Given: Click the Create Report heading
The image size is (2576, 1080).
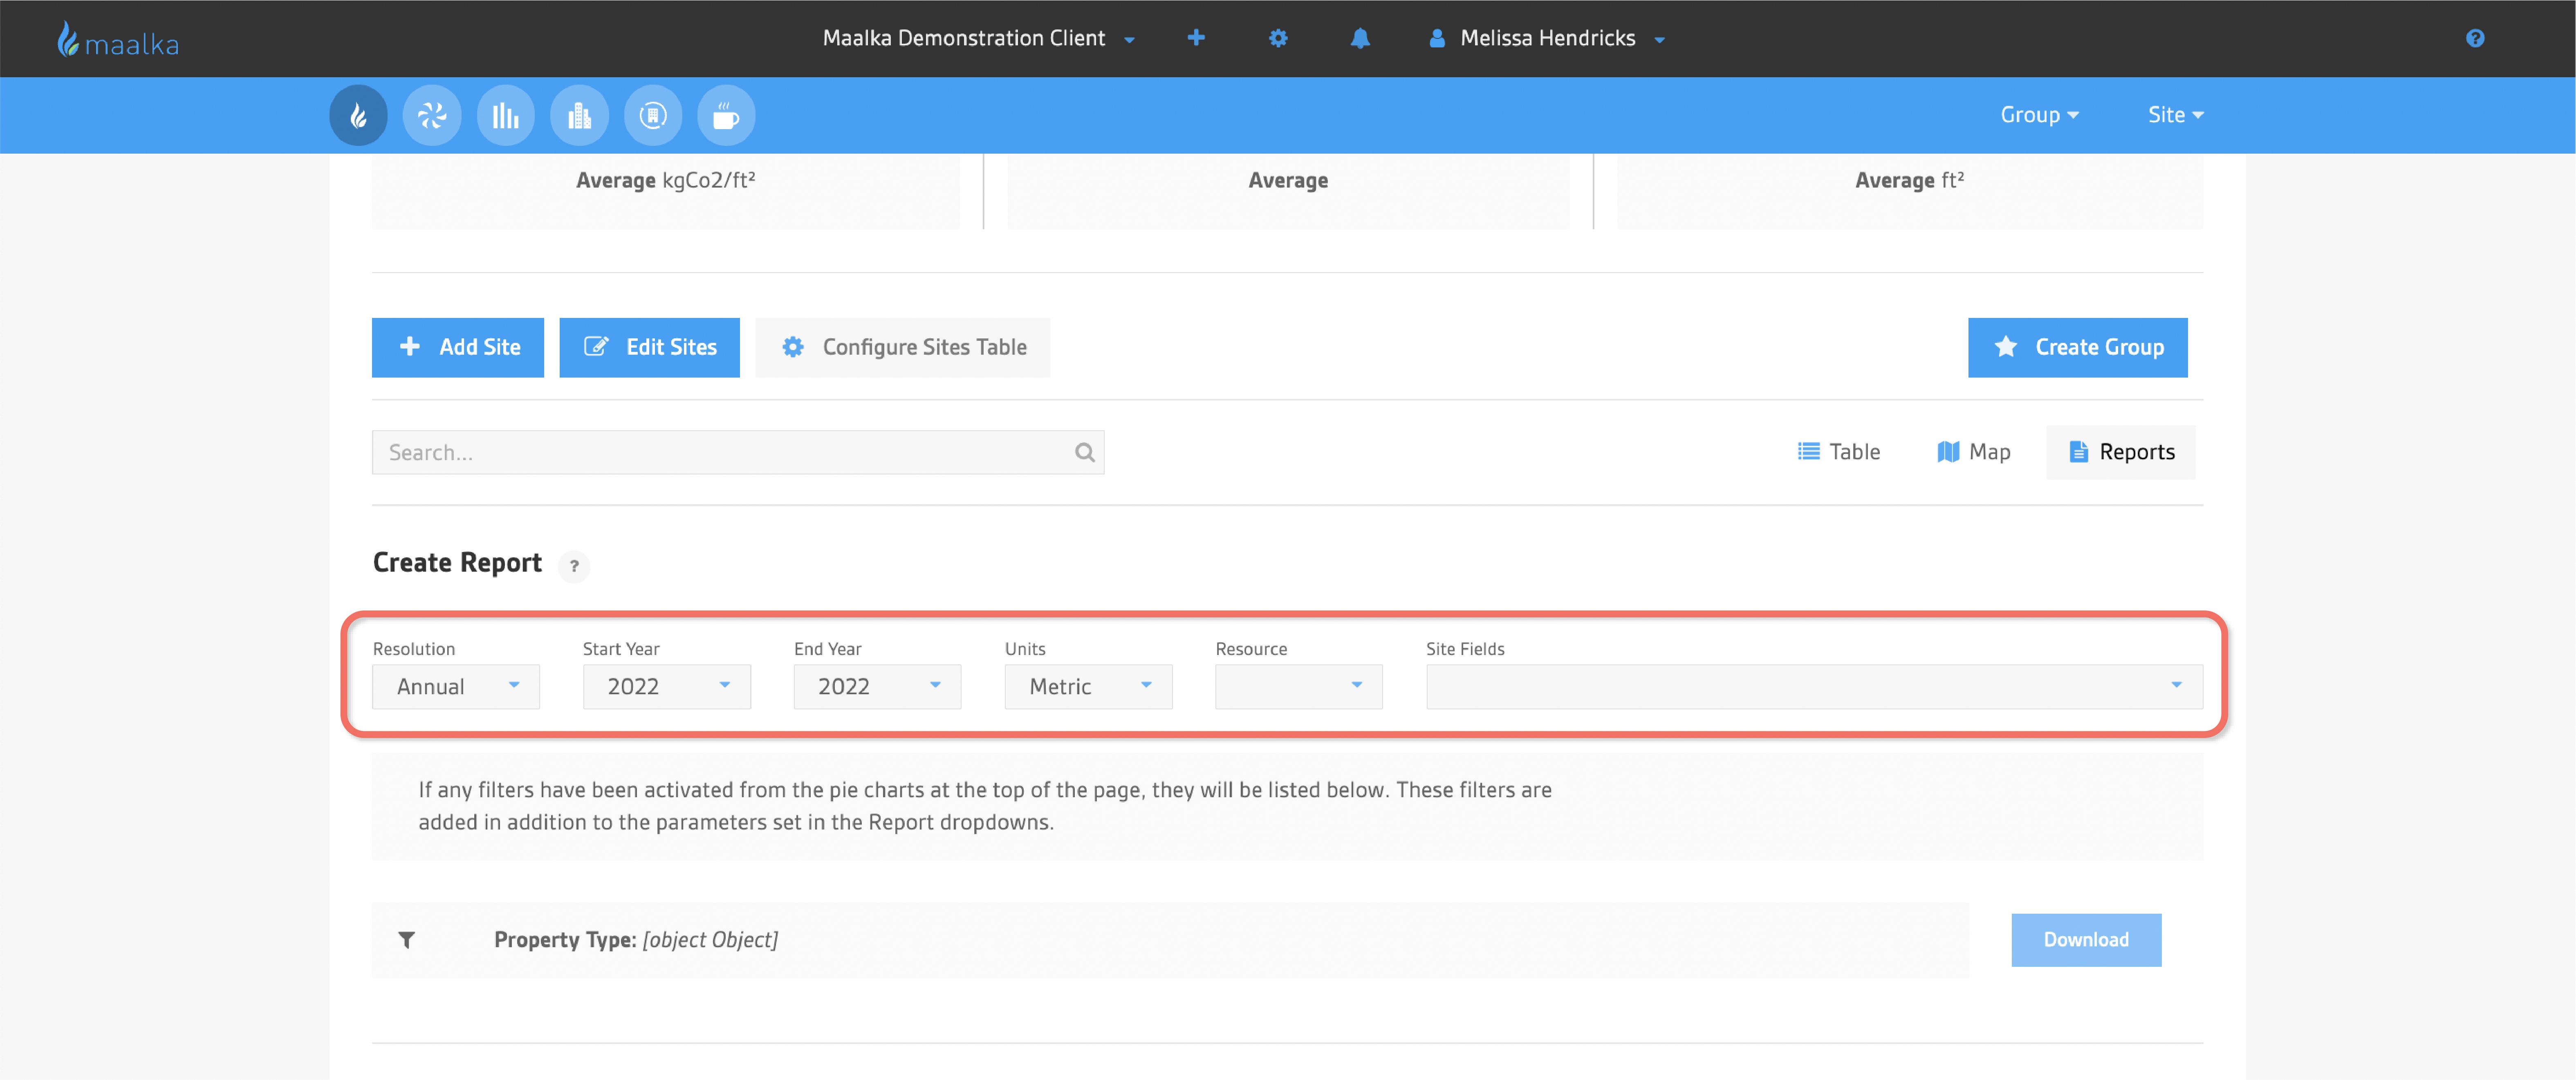Looking at the screenshot, I should click(x=457, y=563).
